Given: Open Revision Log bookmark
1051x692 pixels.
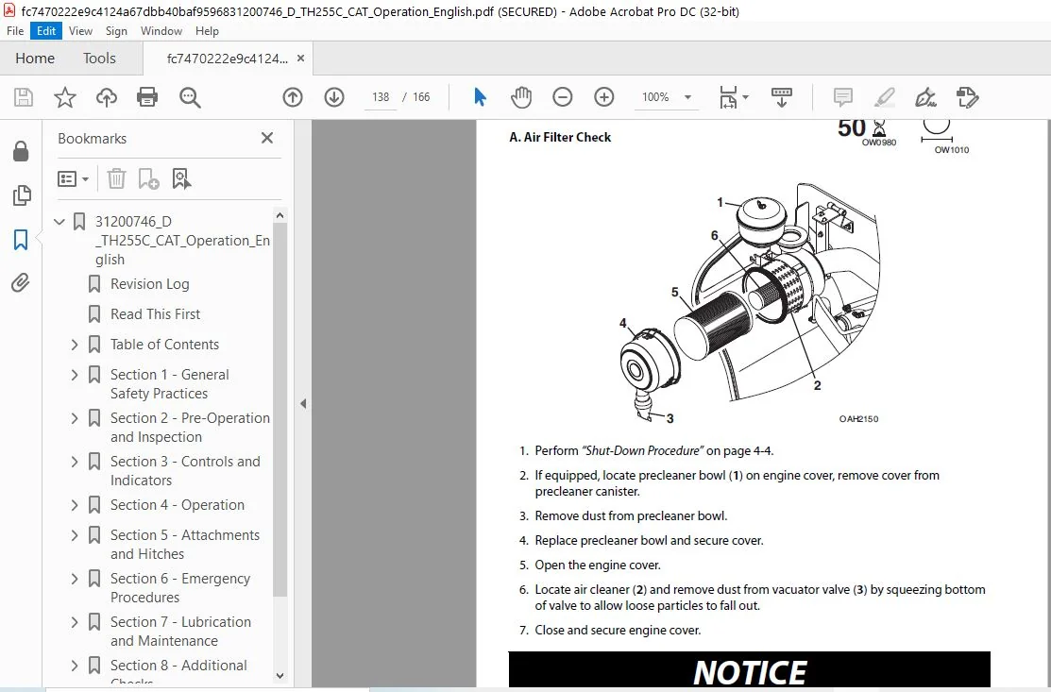Looking at the screenshot, I should pos(149,284).
